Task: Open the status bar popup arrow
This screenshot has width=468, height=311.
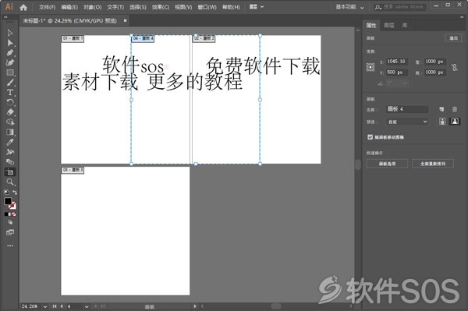Action: point(195,306)
